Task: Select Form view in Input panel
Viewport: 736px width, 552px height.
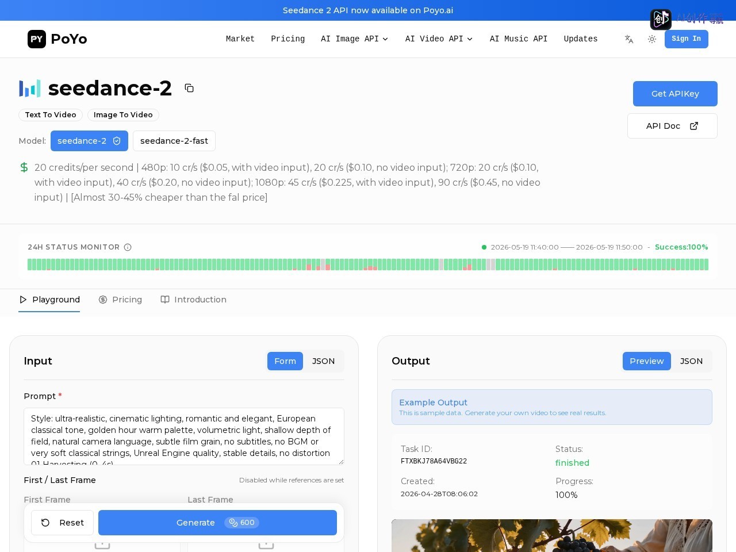Action: point(285,361)
